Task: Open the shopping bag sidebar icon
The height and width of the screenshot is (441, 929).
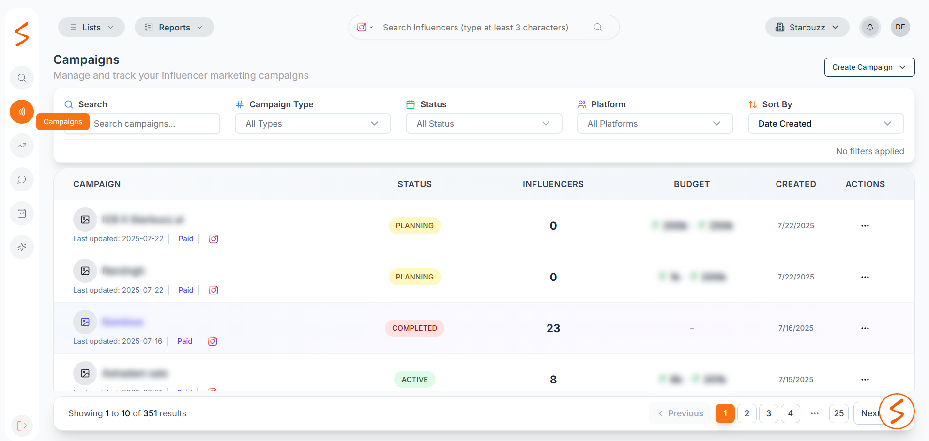Action: pos(22,213)
